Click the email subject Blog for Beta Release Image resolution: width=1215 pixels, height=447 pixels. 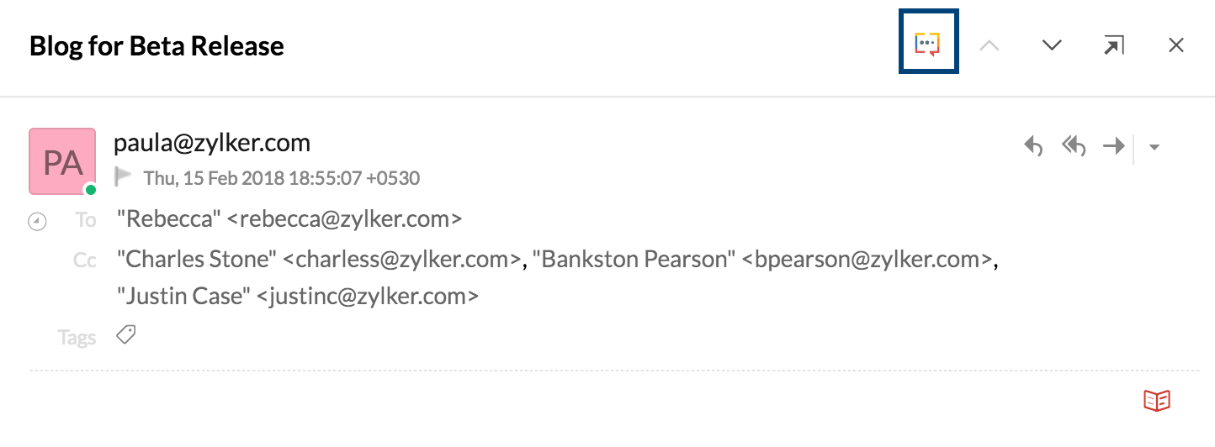(x=157, y=45)
